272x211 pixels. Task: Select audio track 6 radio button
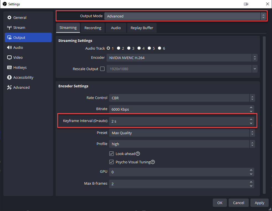point(159,48)
